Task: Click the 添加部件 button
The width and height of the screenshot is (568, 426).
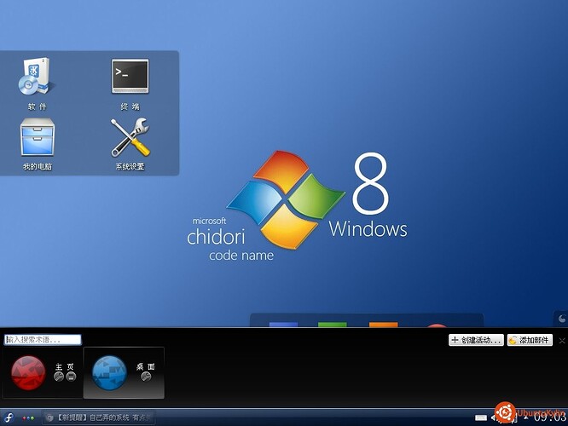Action: 530,340
